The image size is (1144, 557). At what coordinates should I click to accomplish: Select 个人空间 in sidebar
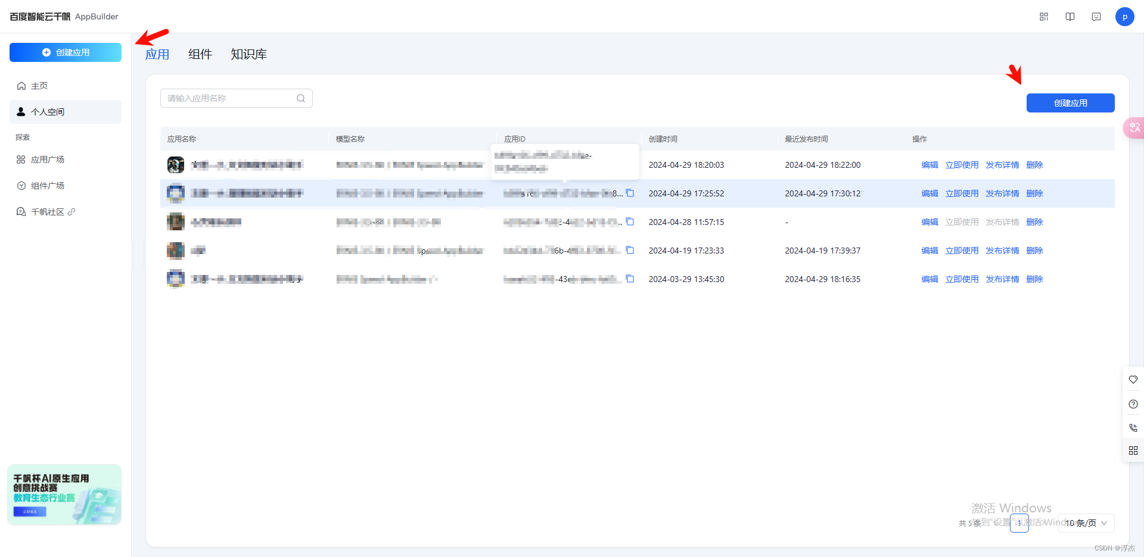click(x=66, y=112)
